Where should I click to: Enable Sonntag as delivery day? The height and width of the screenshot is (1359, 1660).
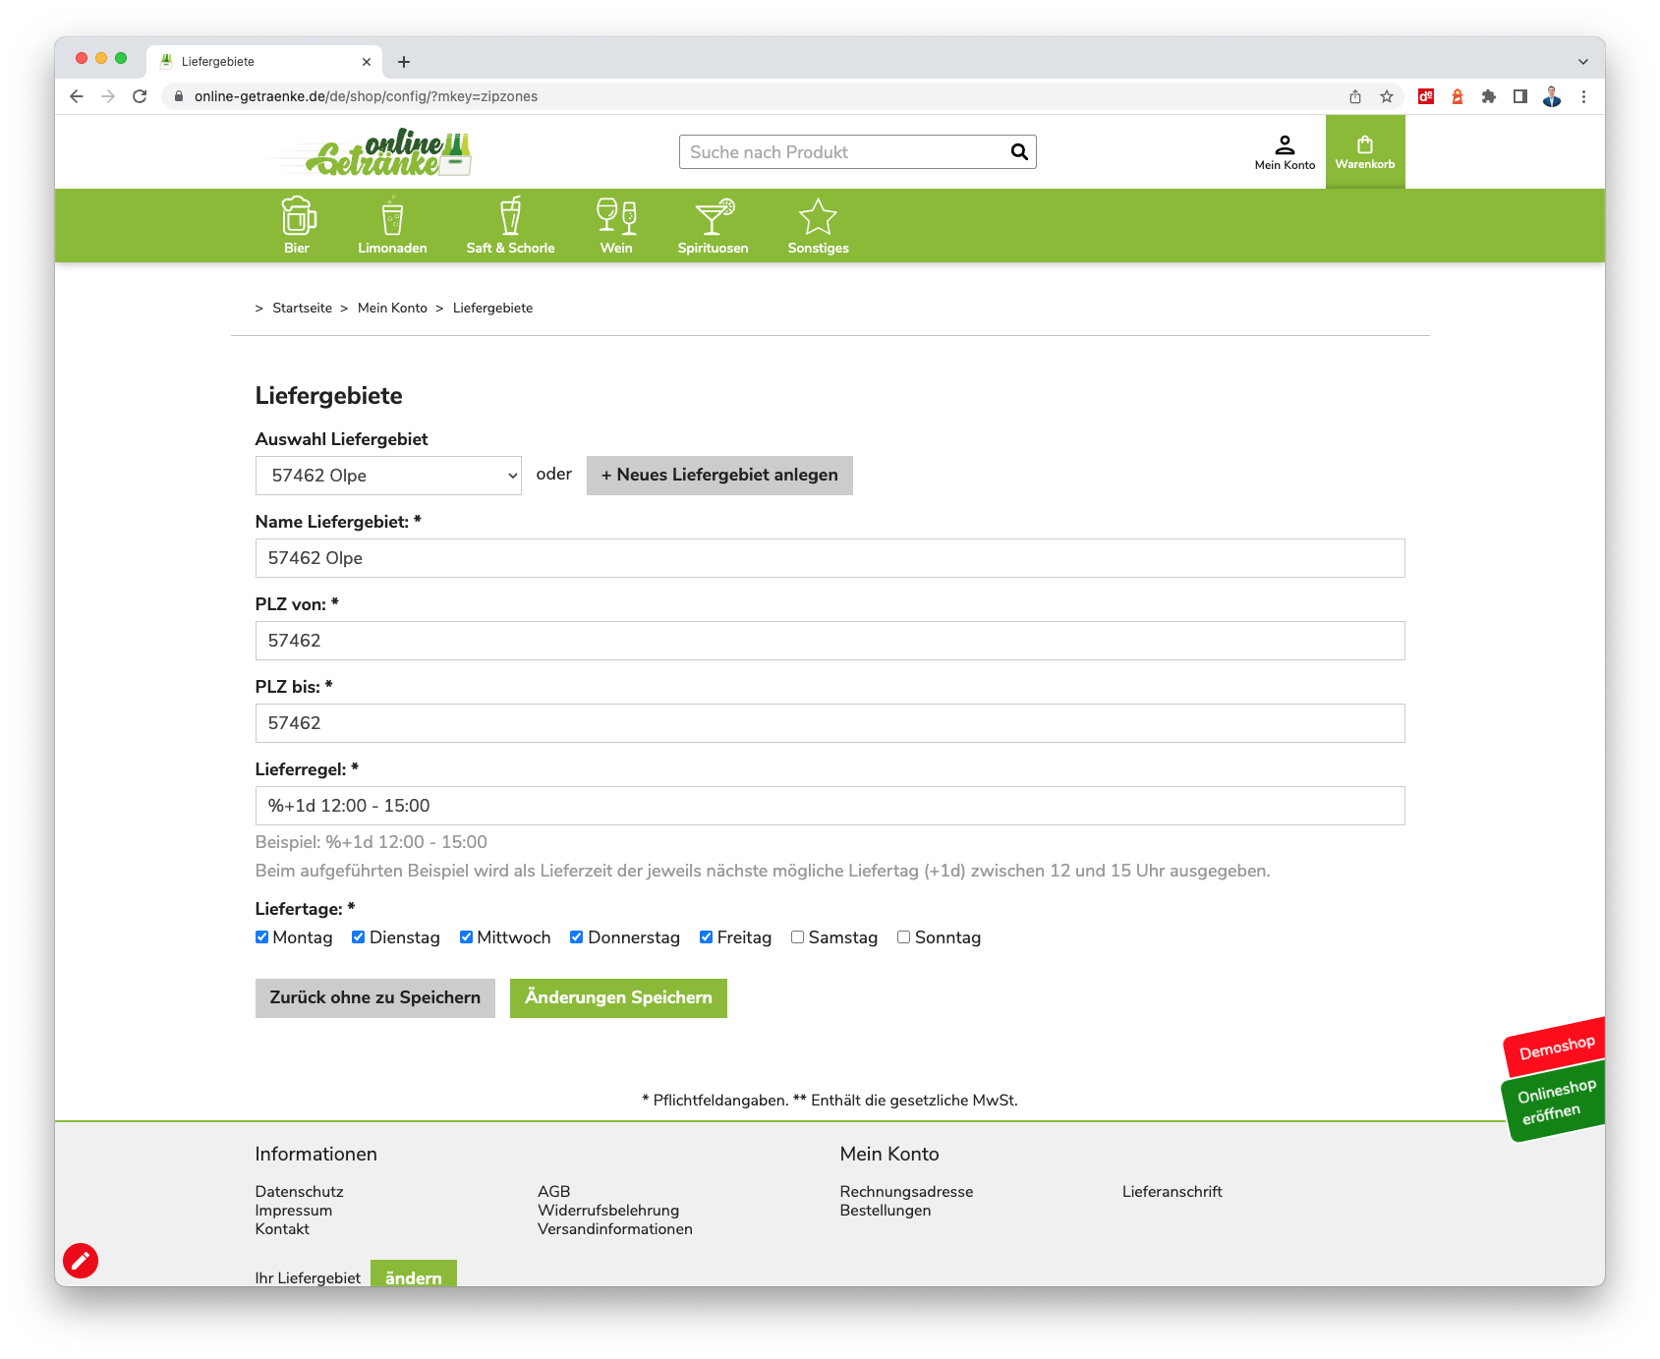coord(904,937)
